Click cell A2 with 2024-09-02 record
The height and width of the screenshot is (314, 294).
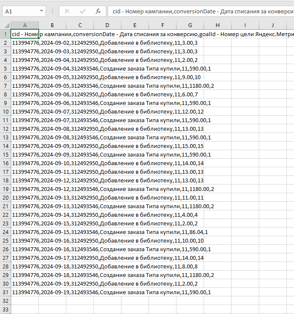pos(25,43)
